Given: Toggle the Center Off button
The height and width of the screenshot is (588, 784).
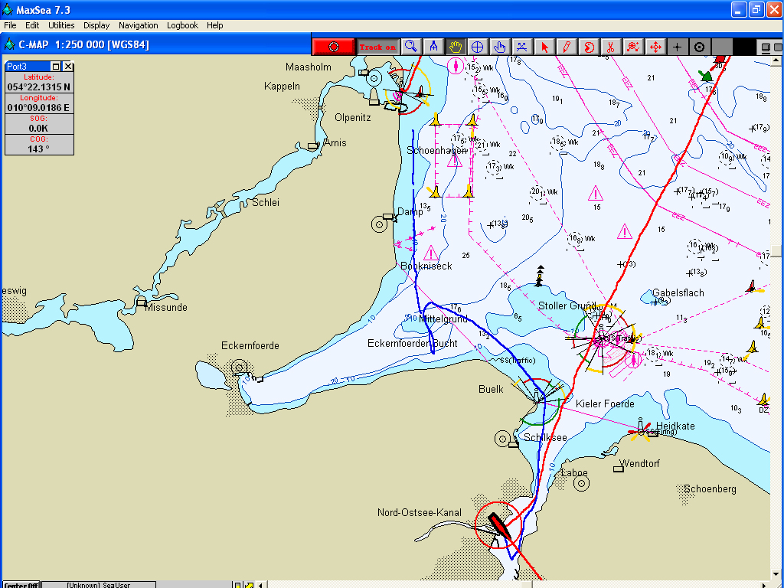Looking at the screenshot, I should point(21,585).
